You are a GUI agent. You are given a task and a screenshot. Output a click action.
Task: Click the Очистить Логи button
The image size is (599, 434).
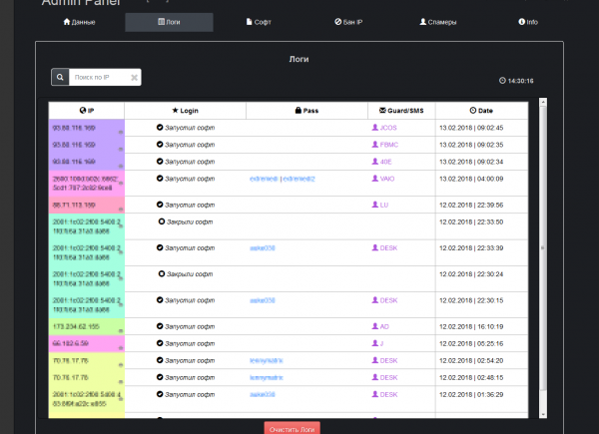tap(293, 427)
